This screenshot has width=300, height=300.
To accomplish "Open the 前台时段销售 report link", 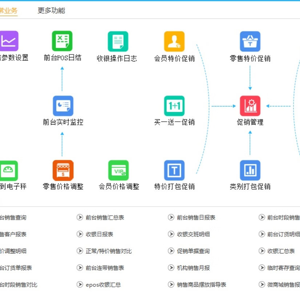I will pyautogui.click(x=284, y=218).
